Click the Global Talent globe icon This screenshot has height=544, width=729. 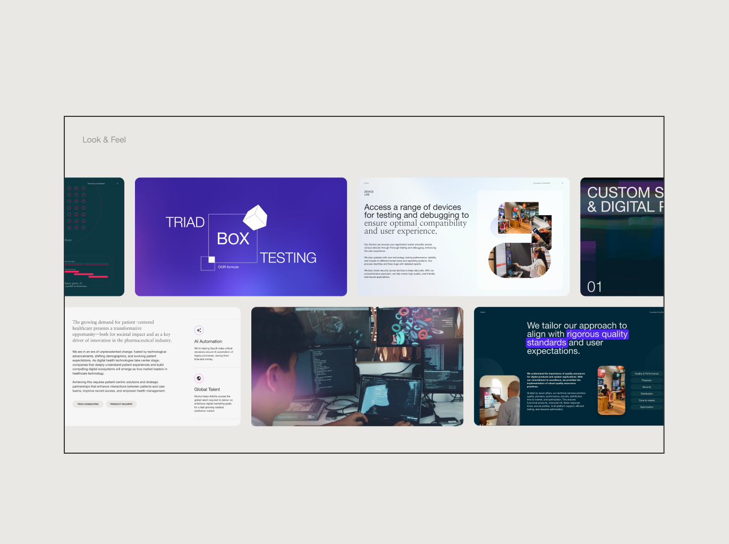199,378
